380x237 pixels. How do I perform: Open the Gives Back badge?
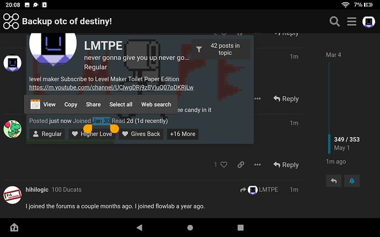[x=141, y=134]
